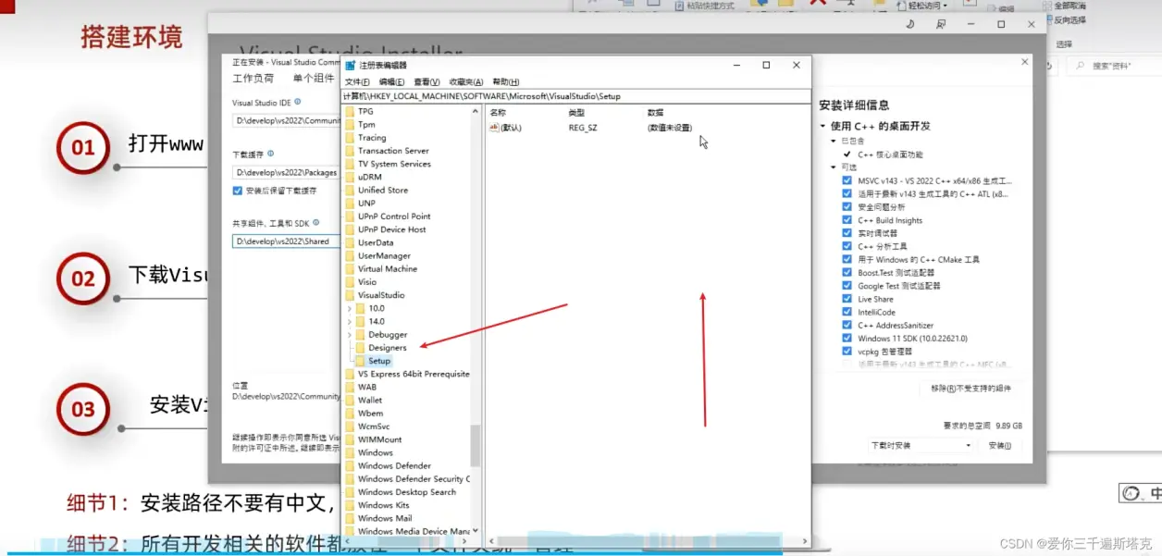This screenshot has height=556, width=1162.
Task: Click the registry tree vertical scrollbar thumb
Action: tap(476, 445)
